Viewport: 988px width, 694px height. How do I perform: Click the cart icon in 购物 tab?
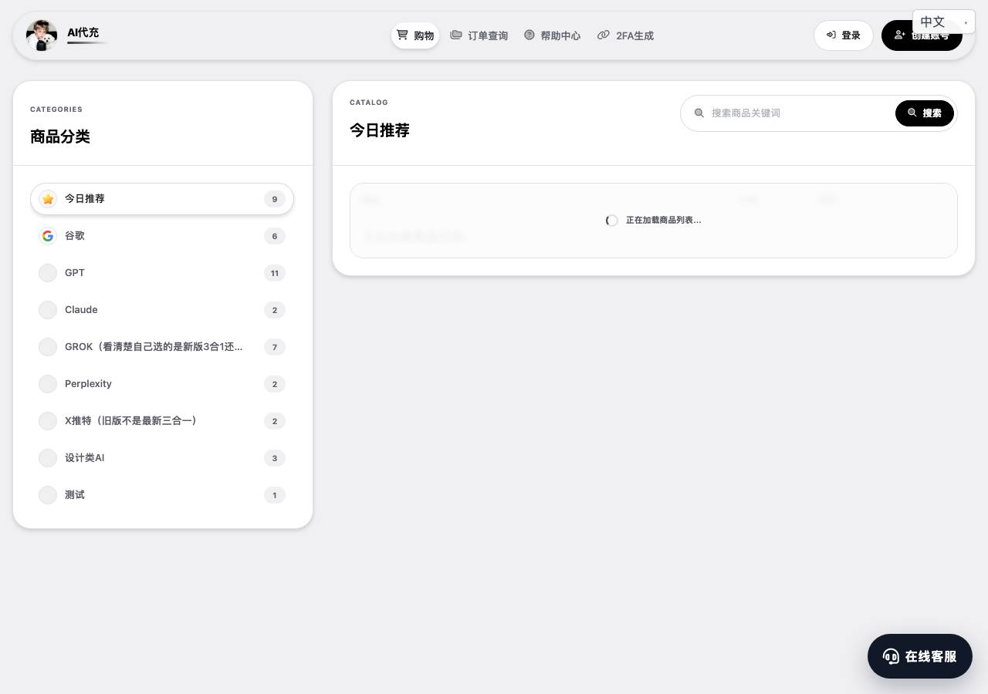pyautogui.click(x=402, y=35)
